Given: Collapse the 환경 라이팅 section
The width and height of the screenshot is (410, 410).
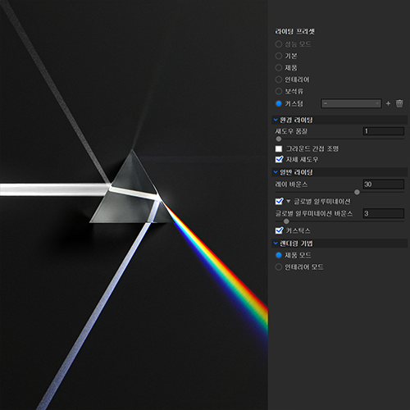Looking at the screenshot, I should tap(276, 120).
